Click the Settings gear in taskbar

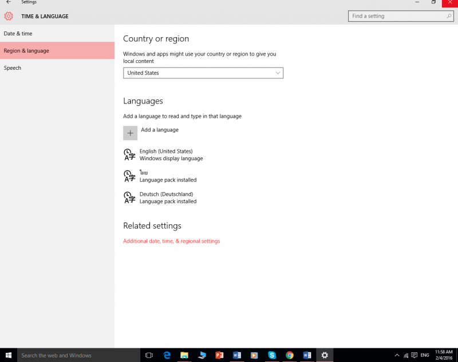tap(325, 355)
